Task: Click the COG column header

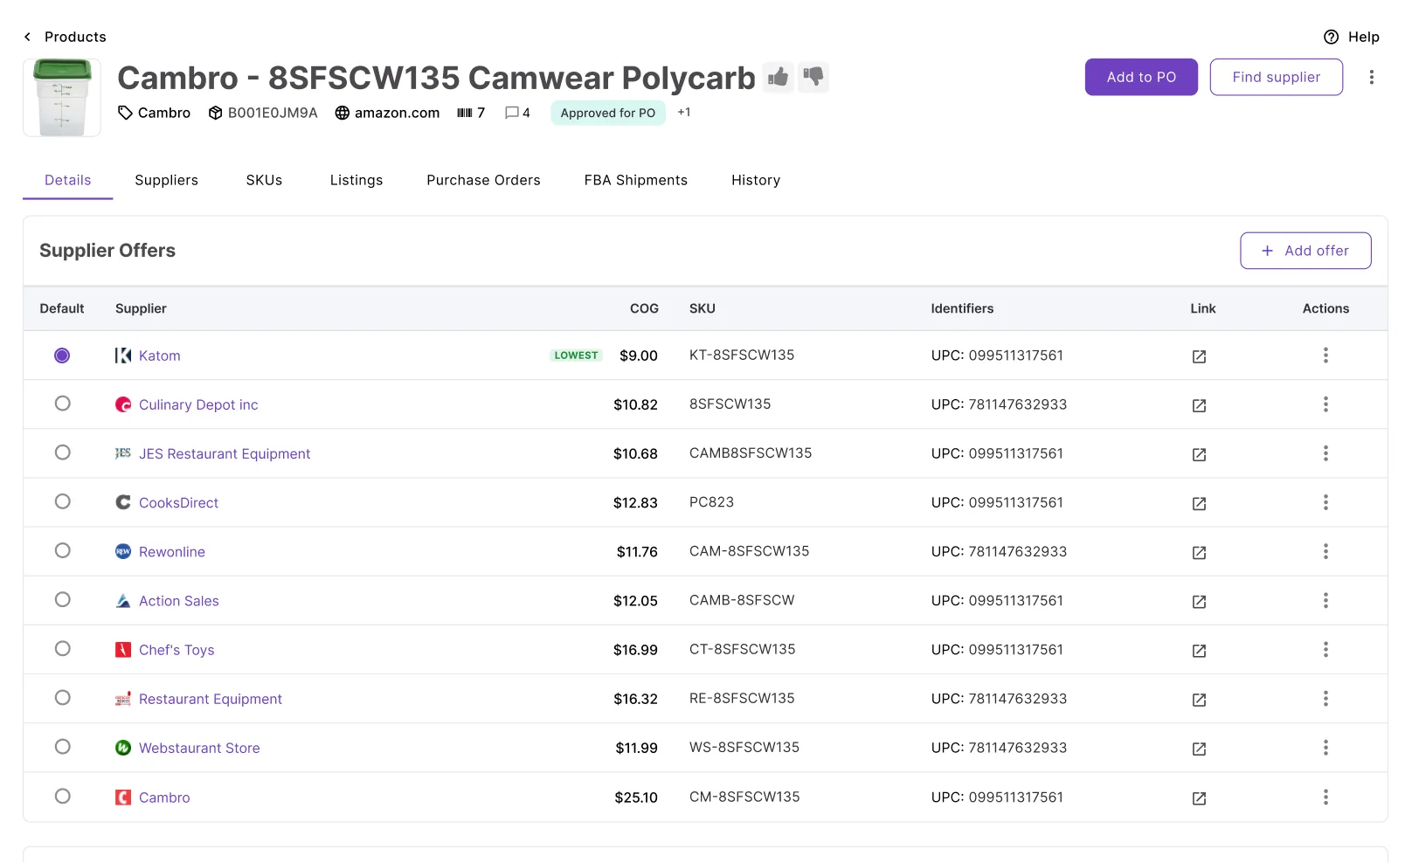Action: [x=644, y=308]
